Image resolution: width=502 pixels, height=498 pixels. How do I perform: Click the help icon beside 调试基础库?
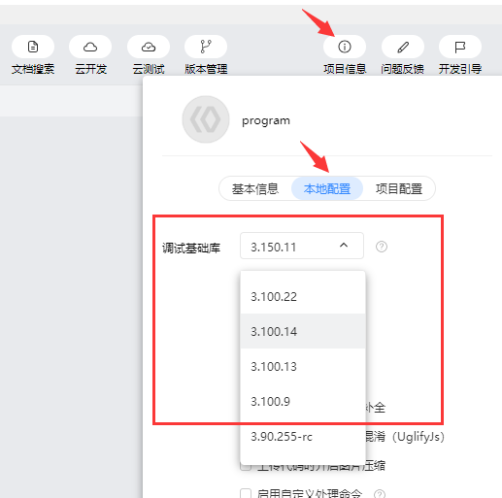click(382, 247)
